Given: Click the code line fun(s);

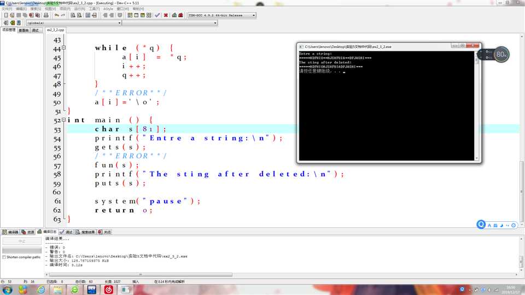Looking at the screenshot, I should tap(116, 165).
